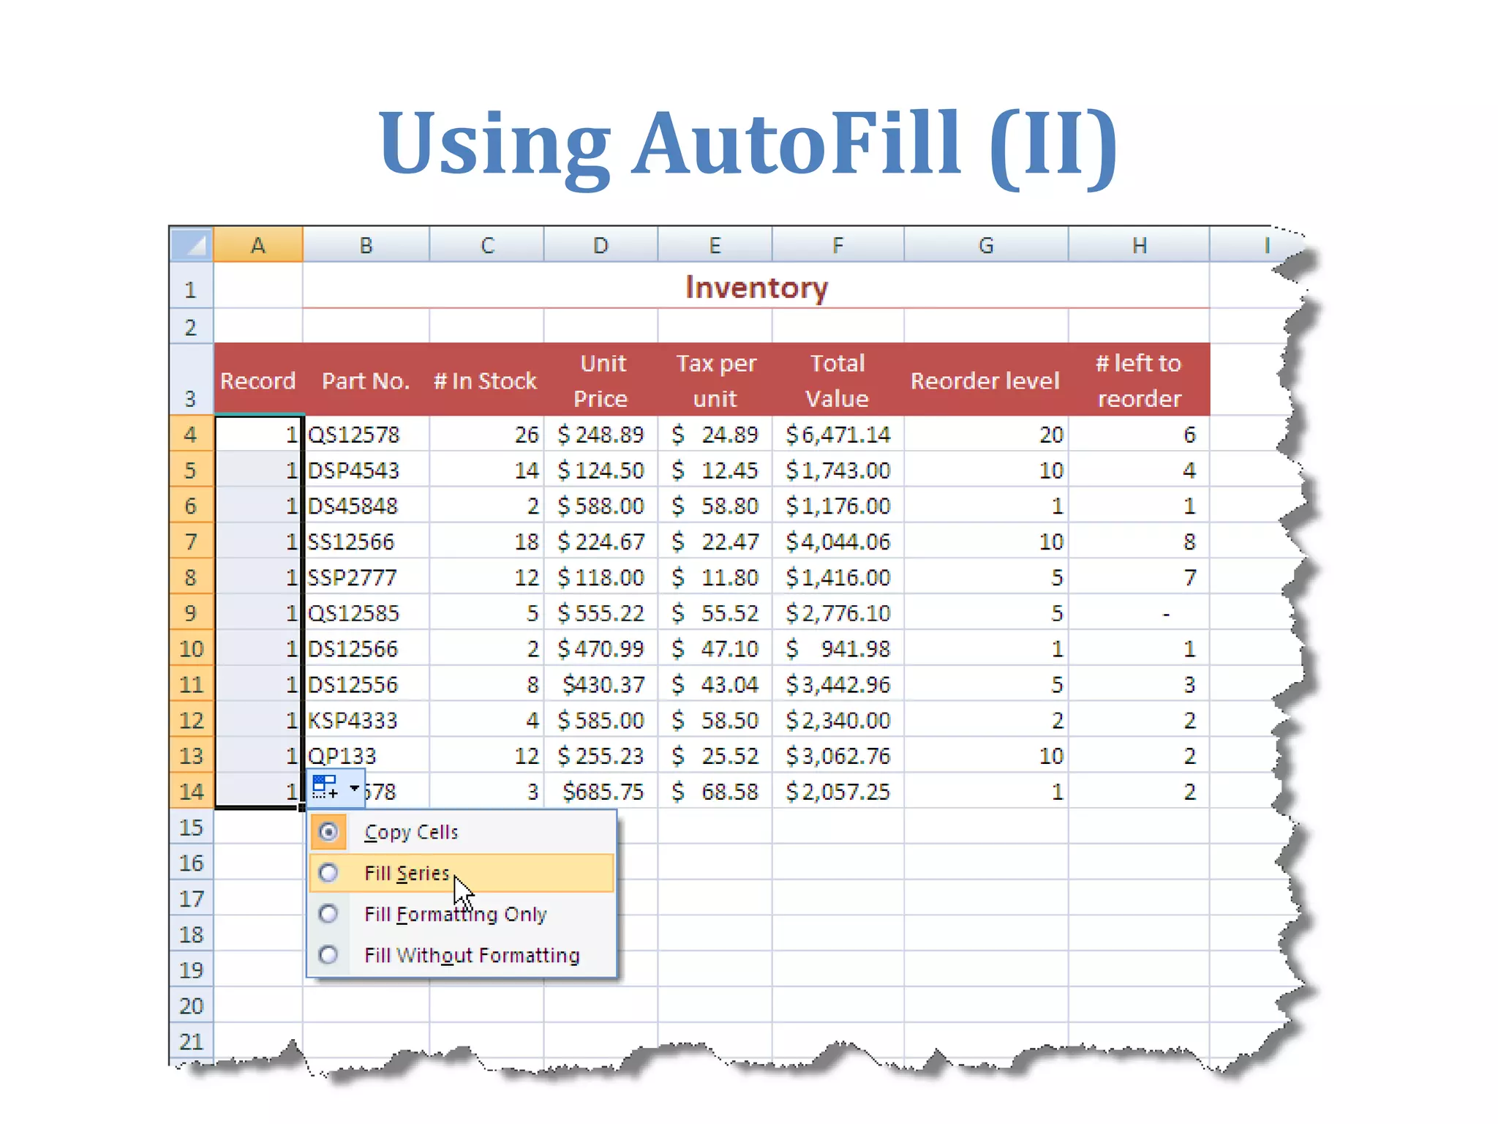Click total value 941.98 cell
This screenshot has width=1498, height=1124.
[x=838, y=648]
